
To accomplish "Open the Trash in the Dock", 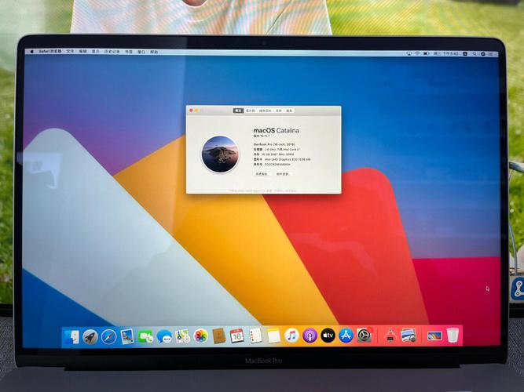I will pos(453,335).
